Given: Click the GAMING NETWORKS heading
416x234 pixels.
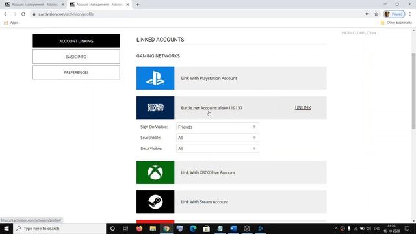Looking at the screenshot, I should click(158, 56).
